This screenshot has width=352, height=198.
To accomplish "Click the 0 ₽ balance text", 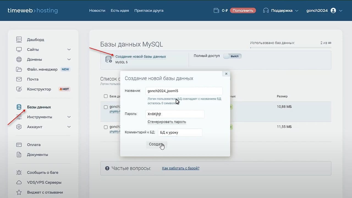I will pos(225,10).
